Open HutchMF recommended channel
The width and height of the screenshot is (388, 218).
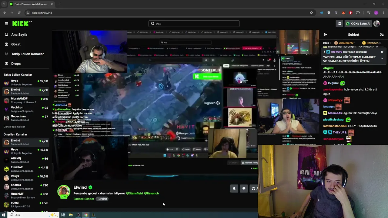(x=26, y=196)
